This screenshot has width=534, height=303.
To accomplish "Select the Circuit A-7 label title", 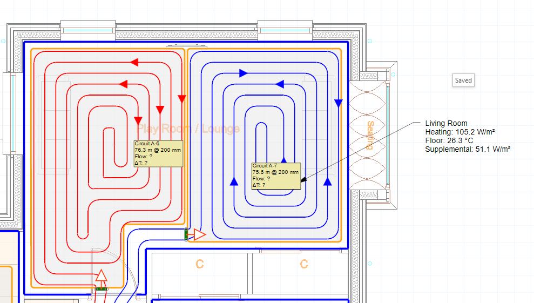I will (x=265, y=166).
